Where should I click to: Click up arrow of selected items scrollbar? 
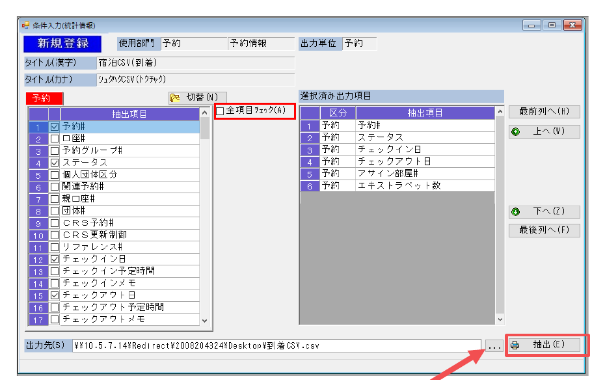[x=500, y=111]
